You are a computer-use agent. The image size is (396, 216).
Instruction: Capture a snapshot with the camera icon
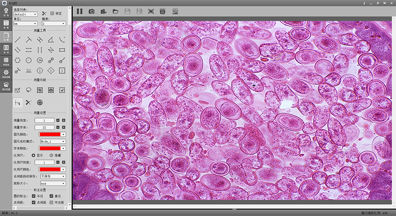pyautogui.click(x=92, y=11)
